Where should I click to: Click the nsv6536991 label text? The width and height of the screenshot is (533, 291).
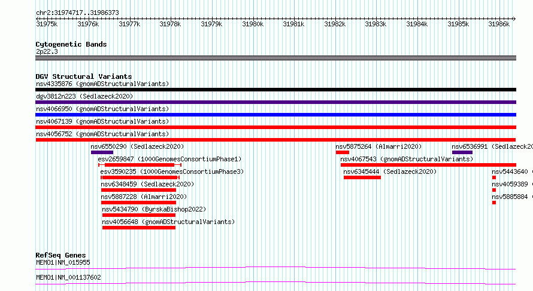coord(492,146)
